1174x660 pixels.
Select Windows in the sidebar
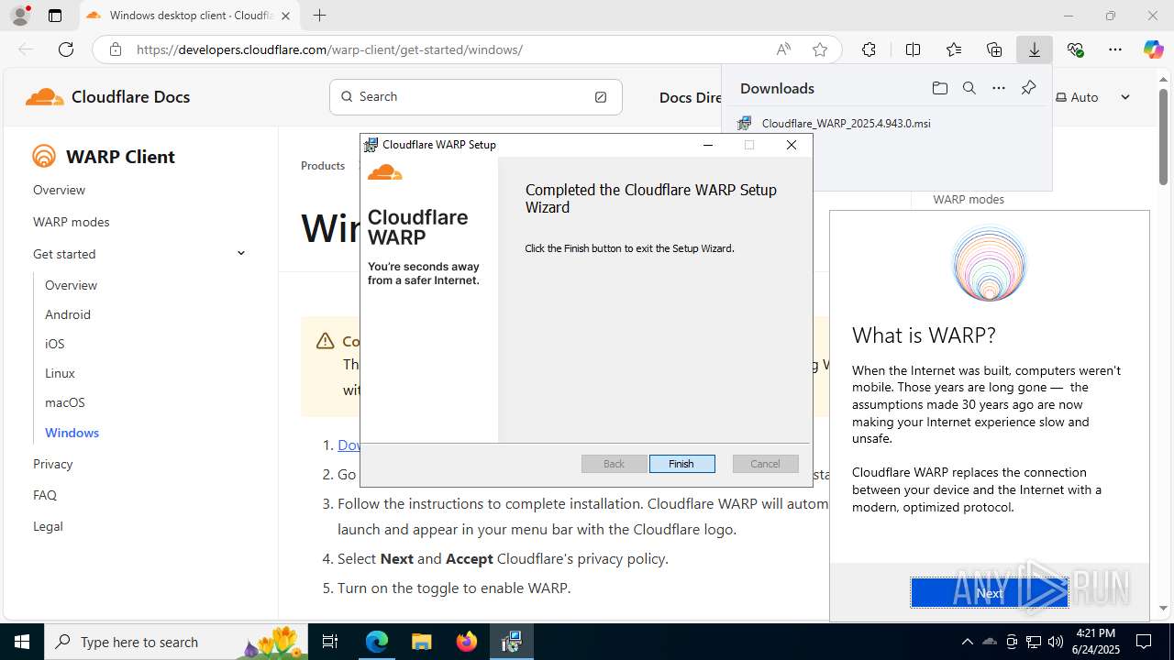(x=72, y=433)
